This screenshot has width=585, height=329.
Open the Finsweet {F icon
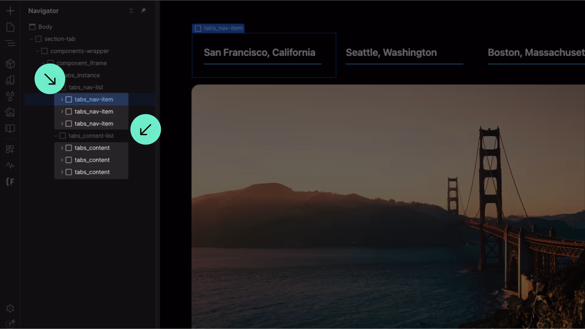(x=10, y=182)
